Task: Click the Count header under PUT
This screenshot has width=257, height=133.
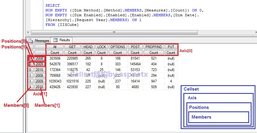Action: point(171,53)
